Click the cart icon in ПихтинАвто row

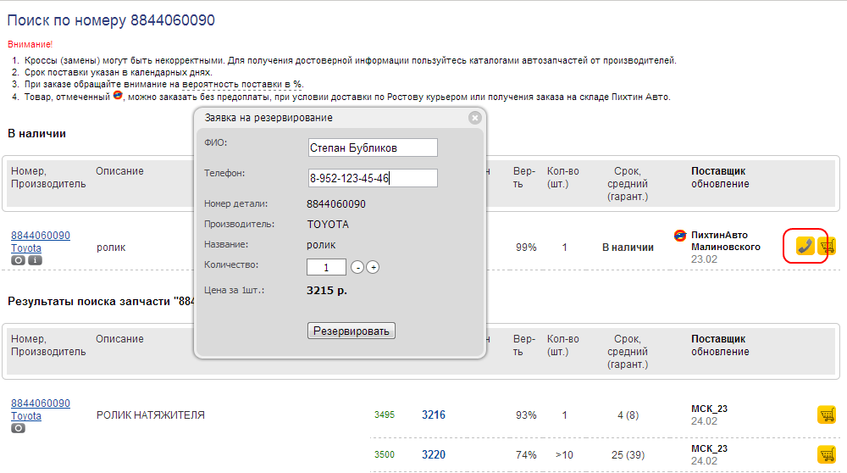[x=827, y=247]
